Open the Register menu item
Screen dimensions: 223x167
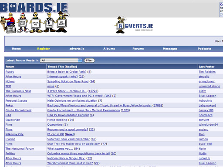click(x=44, y=49)
